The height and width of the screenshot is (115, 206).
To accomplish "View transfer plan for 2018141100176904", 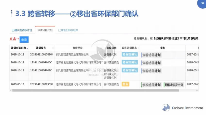I will [x=151, y=55].
